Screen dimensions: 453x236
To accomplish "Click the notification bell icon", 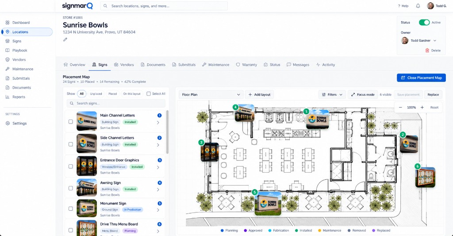I will point(418,6).
